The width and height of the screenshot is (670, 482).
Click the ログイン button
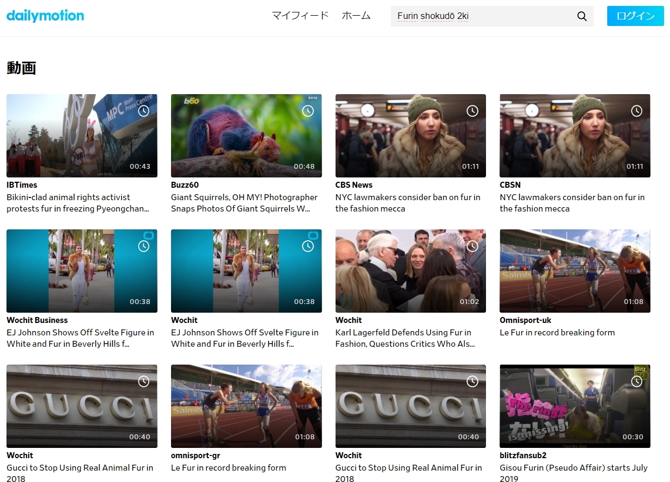635,16
